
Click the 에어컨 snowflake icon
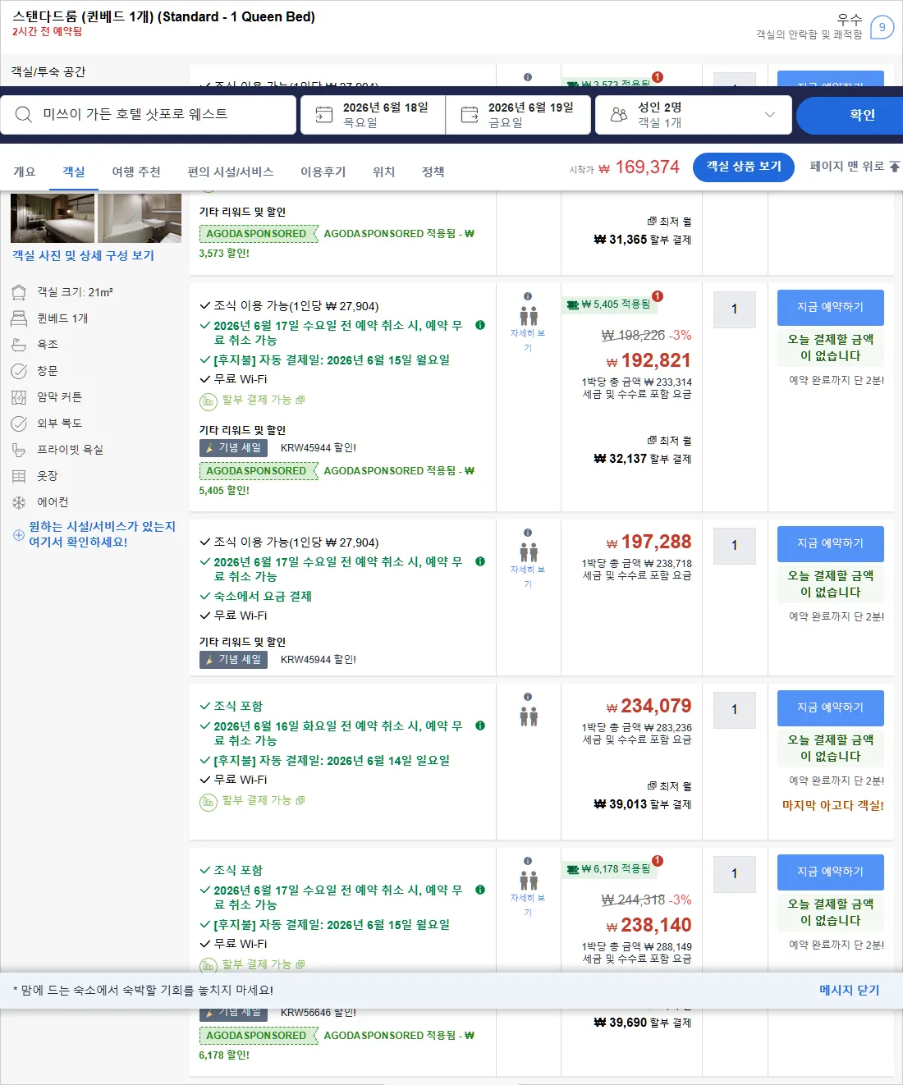tap(19, 502)
